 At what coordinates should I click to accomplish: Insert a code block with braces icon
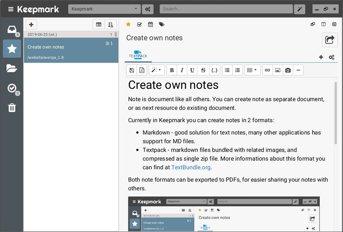point(215,70)
